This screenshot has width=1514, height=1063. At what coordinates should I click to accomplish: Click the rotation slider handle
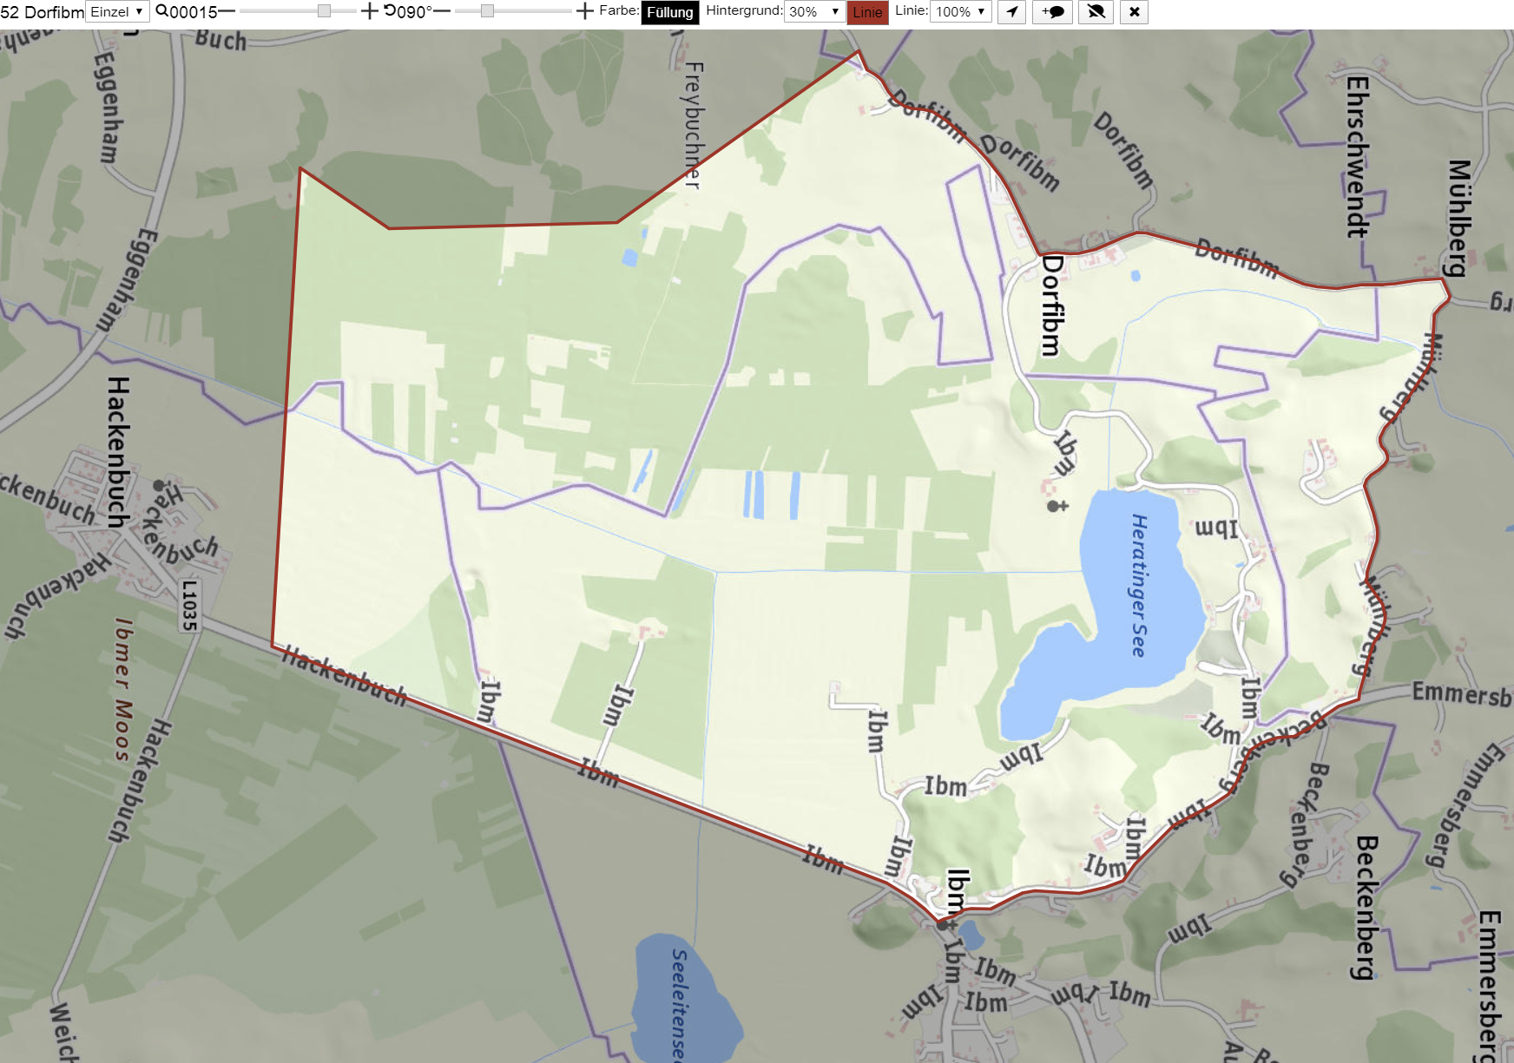pos(487,11)
